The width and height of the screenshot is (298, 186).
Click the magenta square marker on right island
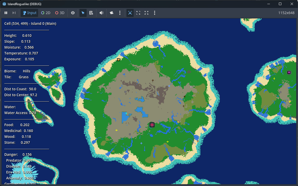(289, 72)
